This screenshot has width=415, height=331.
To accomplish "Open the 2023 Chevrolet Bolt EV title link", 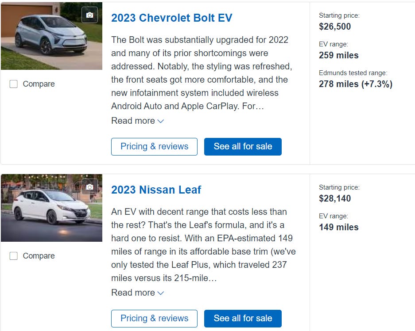I will pyautogui.click(x=171, y=18).
